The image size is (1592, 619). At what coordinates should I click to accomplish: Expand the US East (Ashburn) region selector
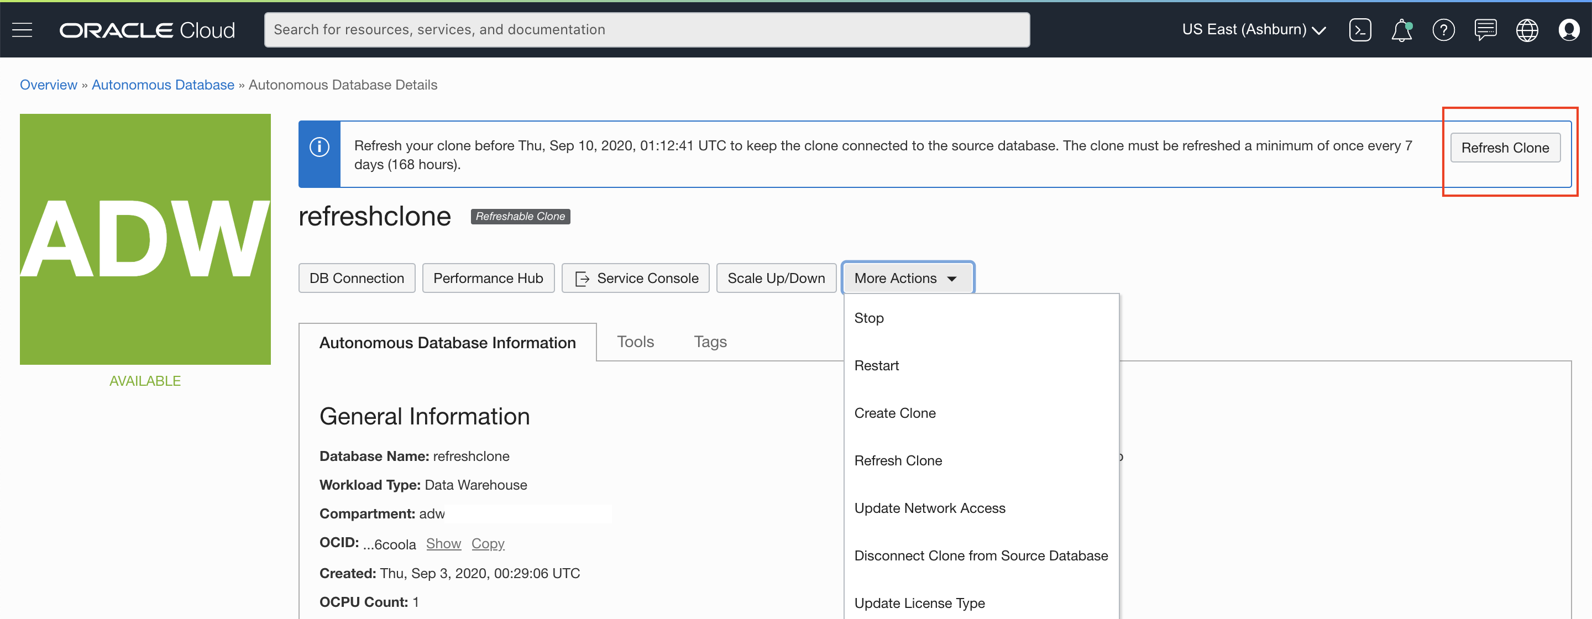(x=1253, y=30)
